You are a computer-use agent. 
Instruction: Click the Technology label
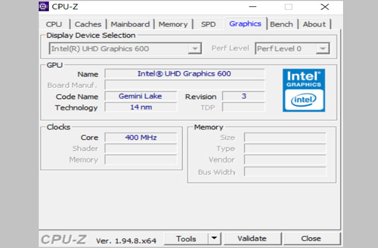(x=76, y=108)
